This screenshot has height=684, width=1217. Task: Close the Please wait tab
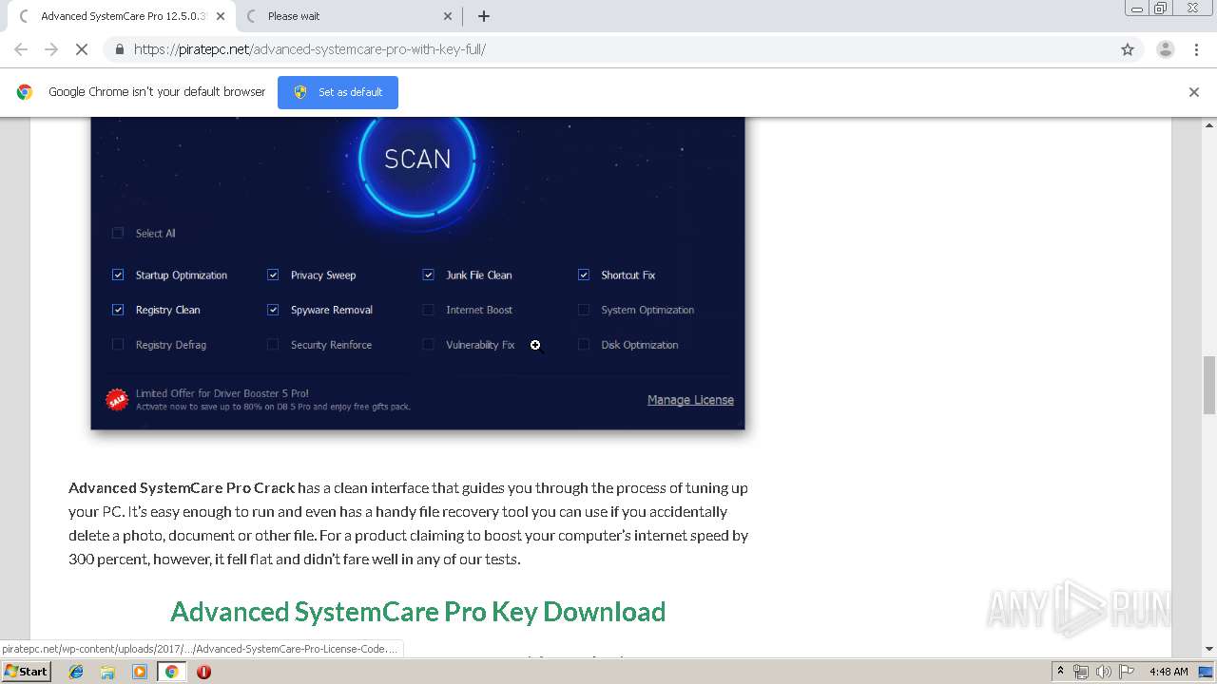pos(448,16)
